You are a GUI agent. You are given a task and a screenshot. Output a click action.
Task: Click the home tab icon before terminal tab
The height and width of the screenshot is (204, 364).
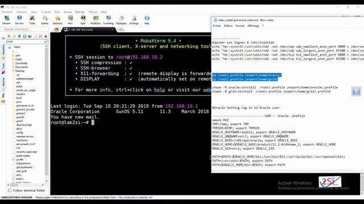click(56, 29)
